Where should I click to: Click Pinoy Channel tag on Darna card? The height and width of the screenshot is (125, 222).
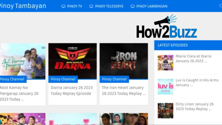point(63,79)
